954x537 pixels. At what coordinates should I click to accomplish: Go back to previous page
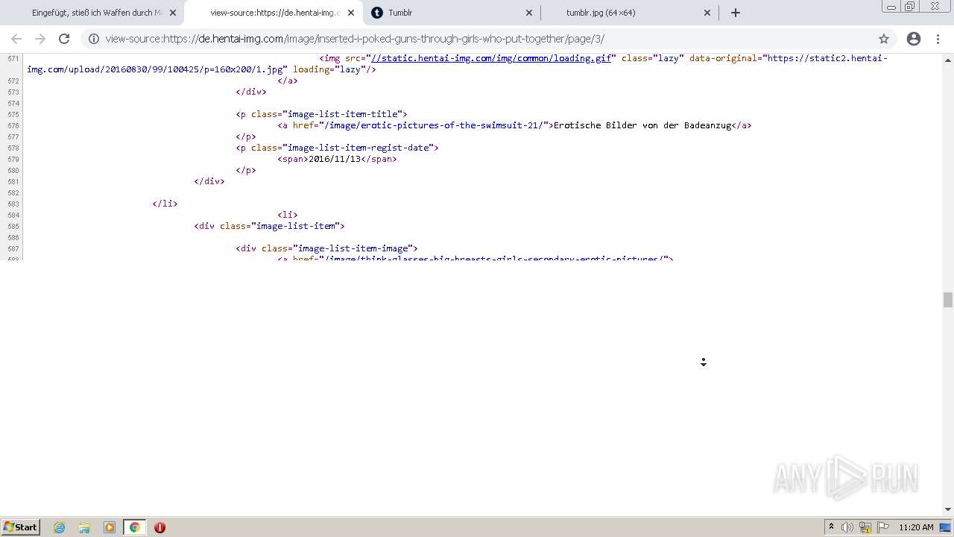click(16, 39)
